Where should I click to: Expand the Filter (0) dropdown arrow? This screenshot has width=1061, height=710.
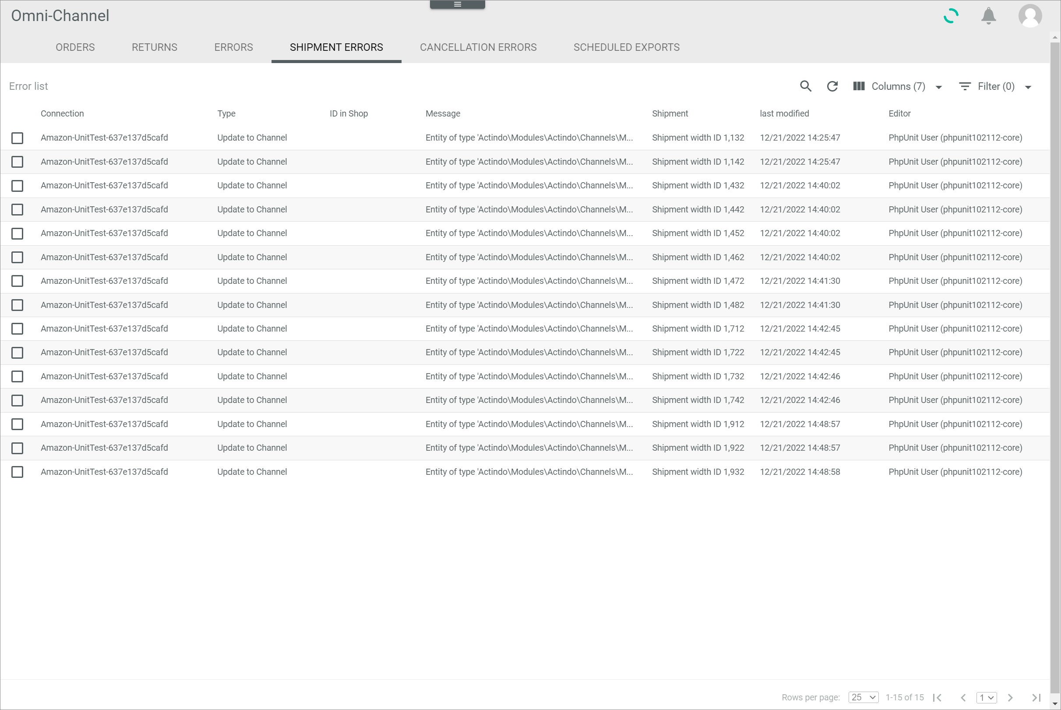point(1028,87)
